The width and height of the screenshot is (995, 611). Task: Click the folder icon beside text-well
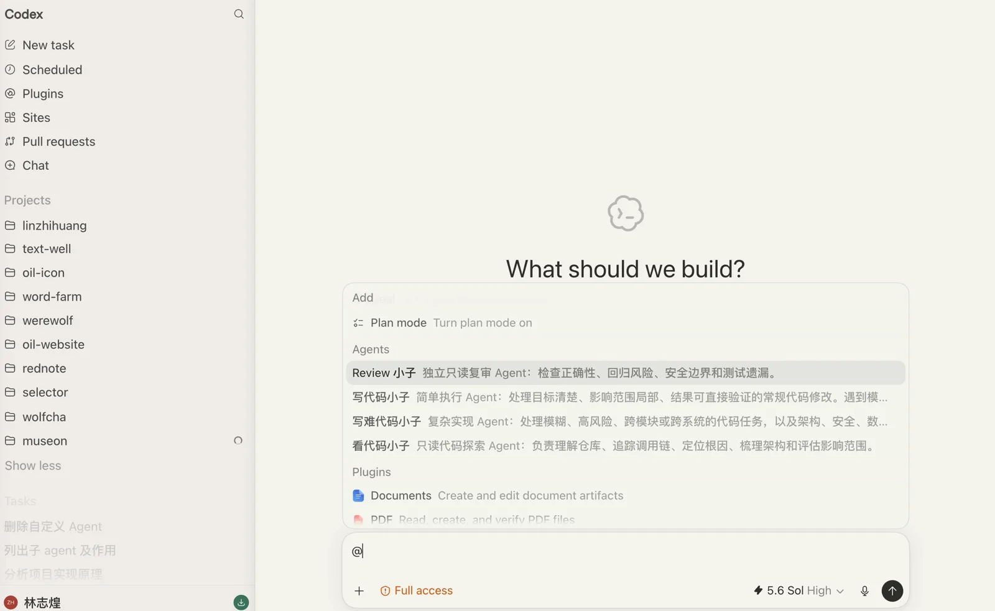(10, 249)
